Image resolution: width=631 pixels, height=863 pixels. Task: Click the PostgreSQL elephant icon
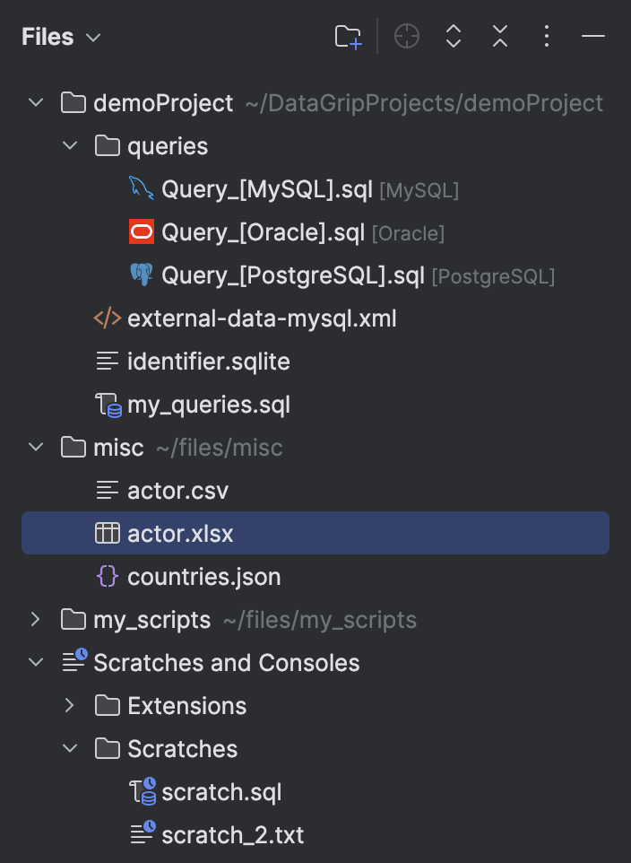click(141, 275)
